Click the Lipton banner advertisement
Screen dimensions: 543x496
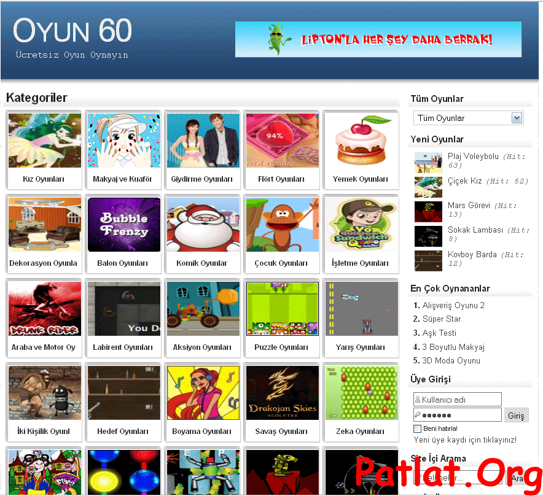[378, 39]
